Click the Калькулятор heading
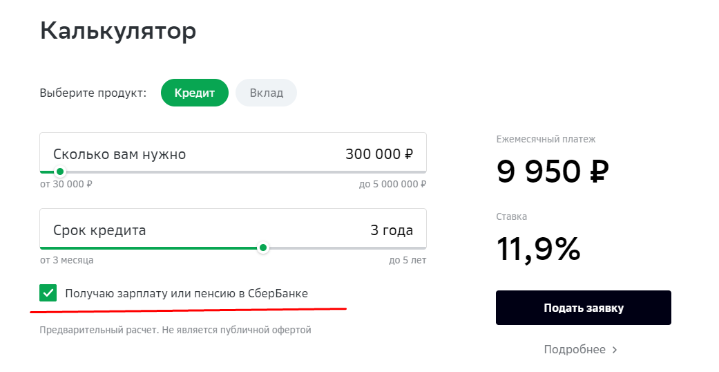 coord(118,31)
